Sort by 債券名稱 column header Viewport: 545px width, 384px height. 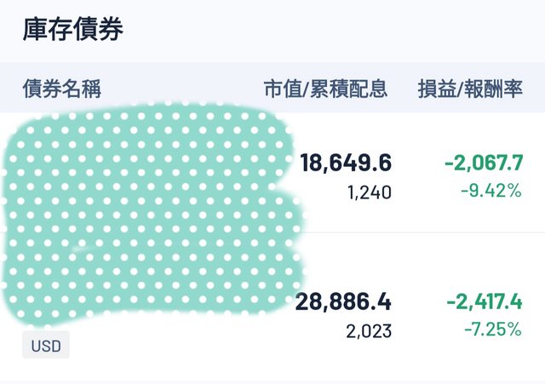coord(61,88)
